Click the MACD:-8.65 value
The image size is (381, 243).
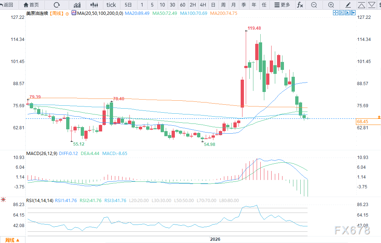(115, 154)
